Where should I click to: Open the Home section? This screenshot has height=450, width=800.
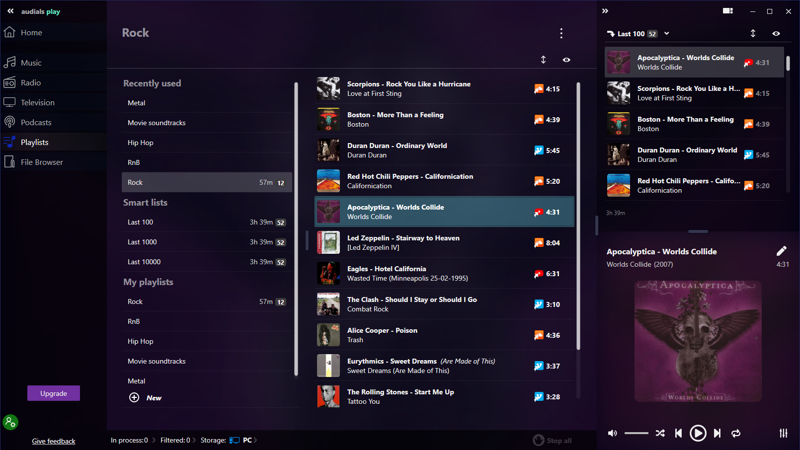53,32
